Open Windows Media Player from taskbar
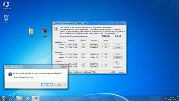This screenshot has height=101, width=179. tap(27, 98)
